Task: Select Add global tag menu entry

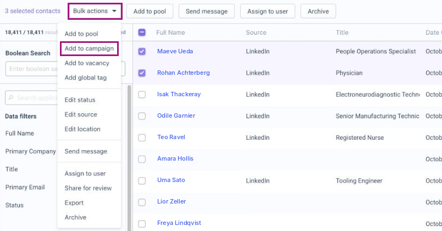Action: coord(86,78)
